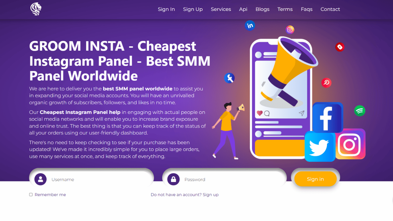Click the lion logo in the header
This screenshot has height=221, width=393.
pos(36,9)
